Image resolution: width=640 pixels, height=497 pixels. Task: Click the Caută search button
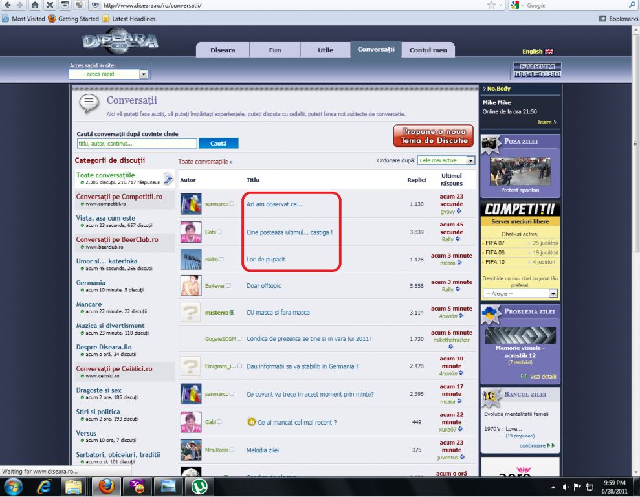tap(218, 143)
